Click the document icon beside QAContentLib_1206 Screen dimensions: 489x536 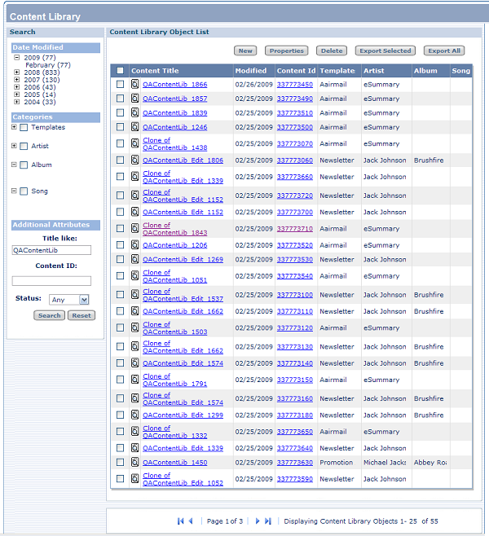point(135,244)
